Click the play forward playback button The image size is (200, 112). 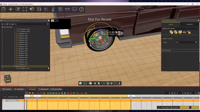tap(185, 93)
